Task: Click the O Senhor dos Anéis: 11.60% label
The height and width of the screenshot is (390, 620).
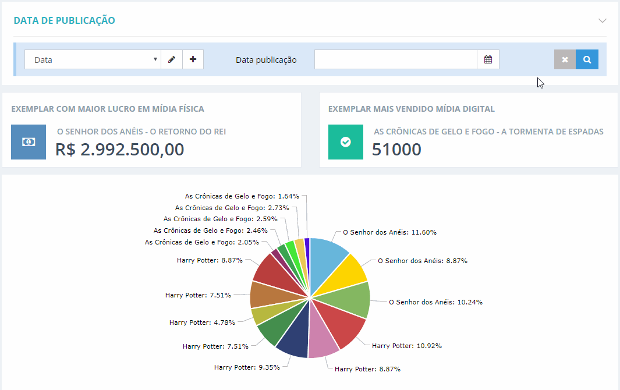Action: [x=389, y=232]
